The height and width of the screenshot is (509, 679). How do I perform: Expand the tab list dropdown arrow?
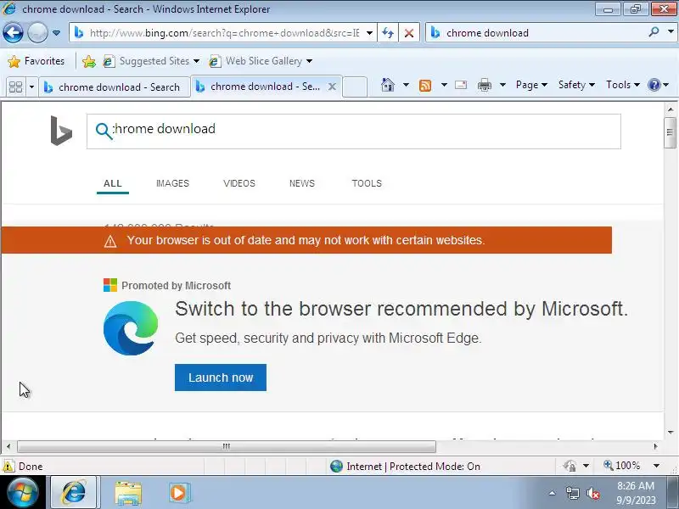[x=31, y=87]
